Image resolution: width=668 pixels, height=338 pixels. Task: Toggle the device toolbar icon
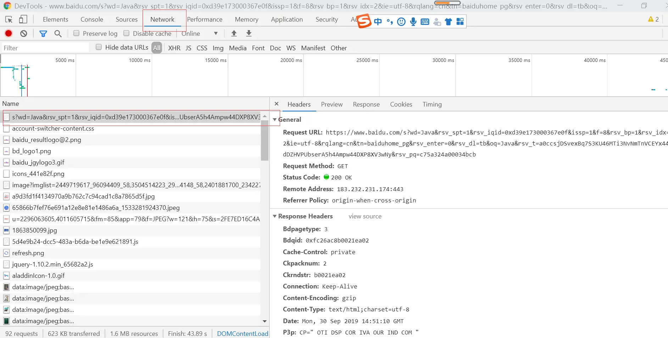point(23,19)
